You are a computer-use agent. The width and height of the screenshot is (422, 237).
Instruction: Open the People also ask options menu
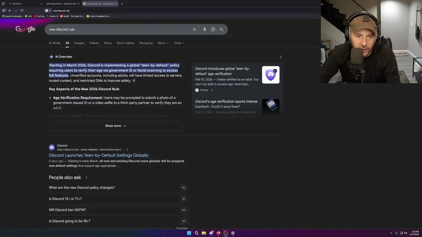86,177
